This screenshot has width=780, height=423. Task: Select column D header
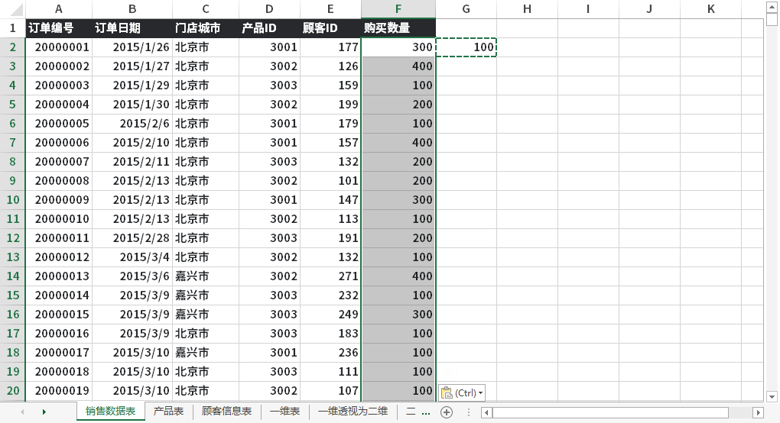tap(269, 9)
